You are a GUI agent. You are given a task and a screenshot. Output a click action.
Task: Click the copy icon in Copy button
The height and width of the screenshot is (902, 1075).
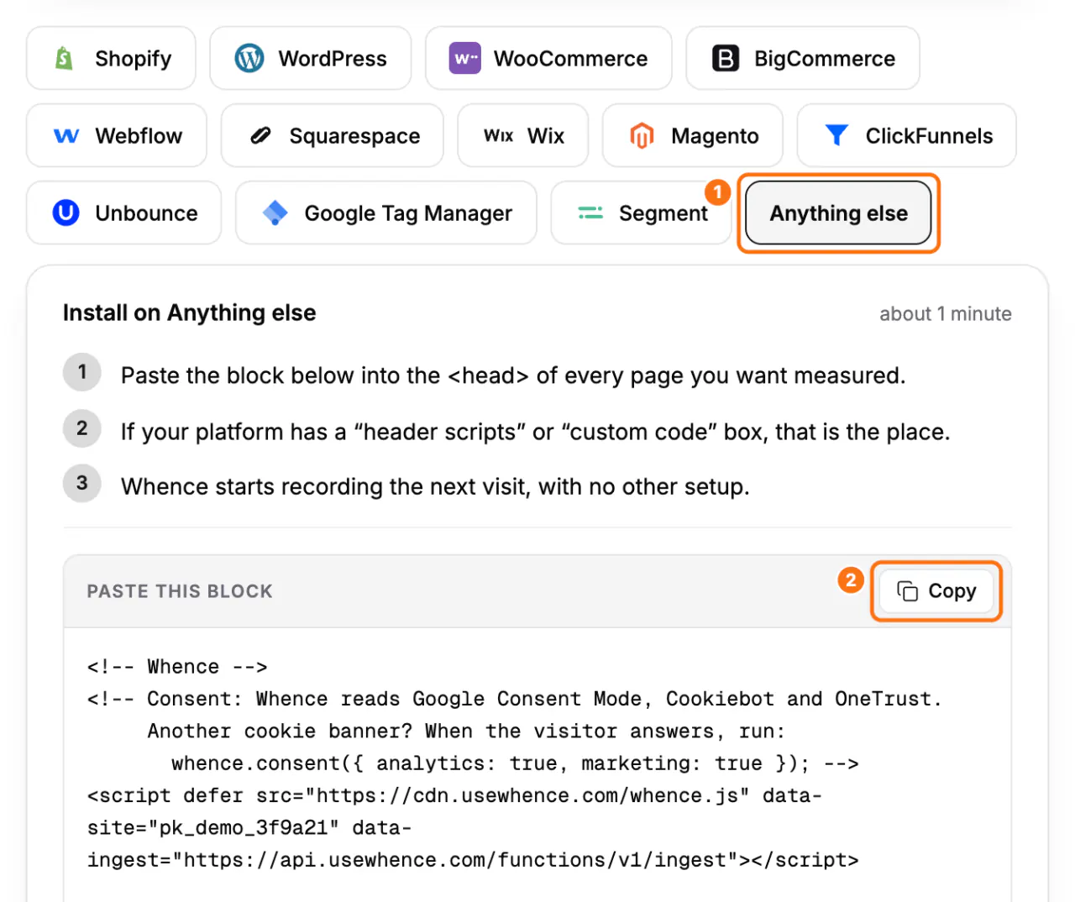pyautogui.click(x=907, y=591)
